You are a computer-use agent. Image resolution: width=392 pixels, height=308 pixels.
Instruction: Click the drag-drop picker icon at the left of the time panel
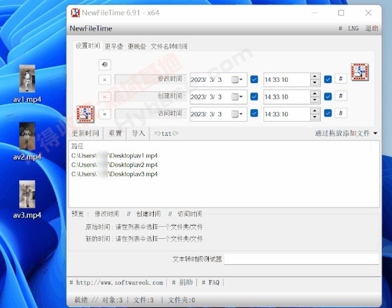pos(85,114)
